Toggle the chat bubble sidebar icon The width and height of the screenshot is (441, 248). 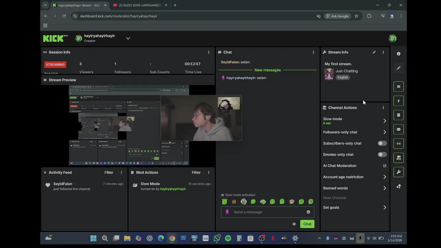[x=399, y=130]
